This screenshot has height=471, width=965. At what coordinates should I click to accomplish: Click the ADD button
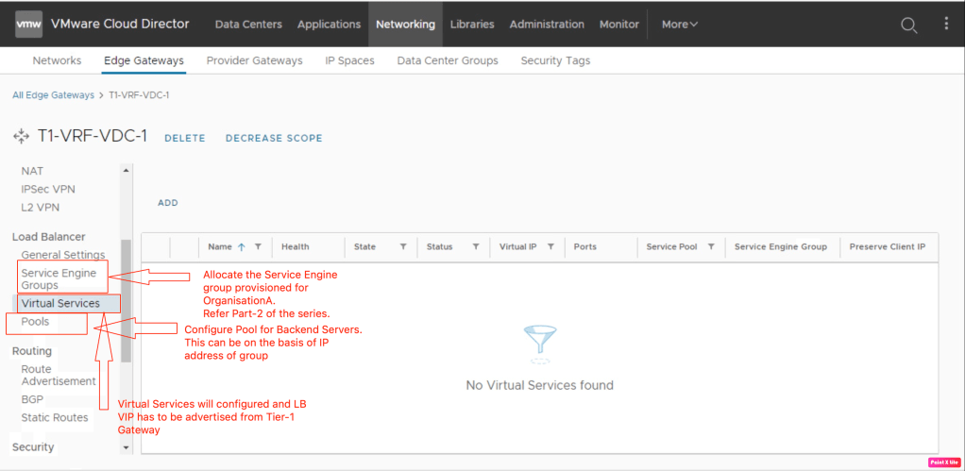coord(168,203)
